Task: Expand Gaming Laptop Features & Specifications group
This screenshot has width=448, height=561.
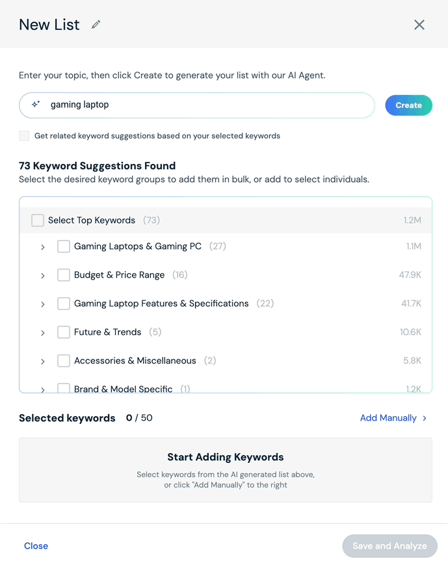Action: [42, 304]
